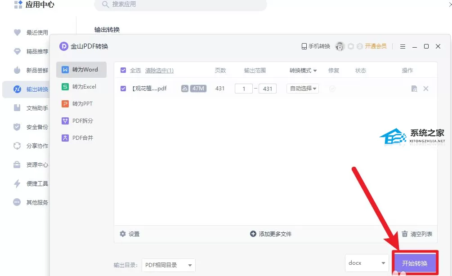Click the coin icon before 开通会员
This screenshot has height=276, width=452.
[359, 46]
